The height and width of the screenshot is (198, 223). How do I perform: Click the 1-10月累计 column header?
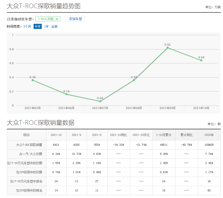(164, 135)
